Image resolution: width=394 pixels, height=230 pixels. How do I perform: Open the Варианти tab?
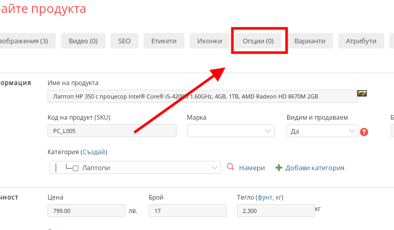pyautogui.click(x=310, y=41)
